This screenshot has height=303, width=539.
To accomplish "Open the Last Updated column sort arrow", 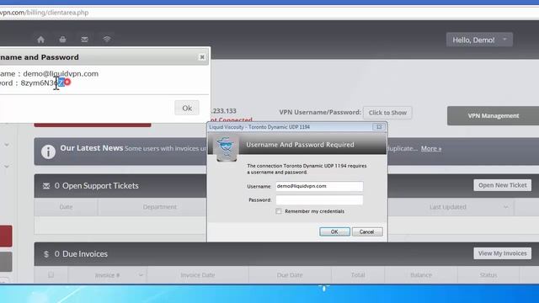I will coord(505,207).
